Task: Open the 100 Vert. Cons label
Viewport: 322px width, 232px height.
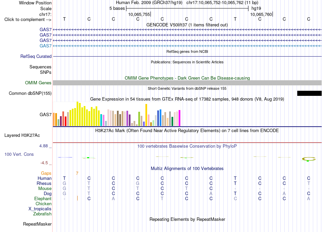Action: point(19,154)
